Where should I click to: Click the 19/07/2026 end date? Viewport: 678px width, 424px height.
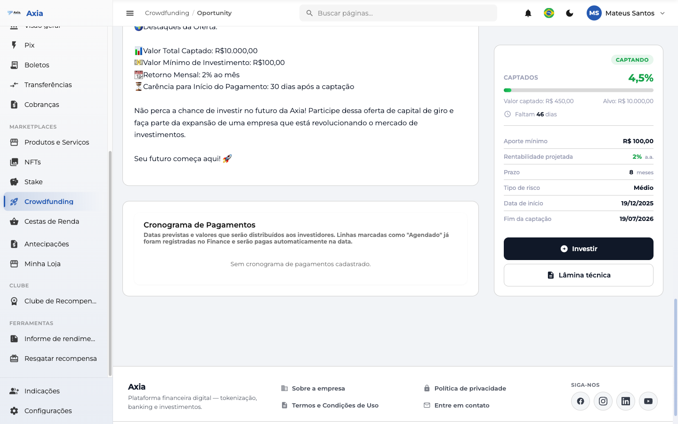click(x=637, y=219)
